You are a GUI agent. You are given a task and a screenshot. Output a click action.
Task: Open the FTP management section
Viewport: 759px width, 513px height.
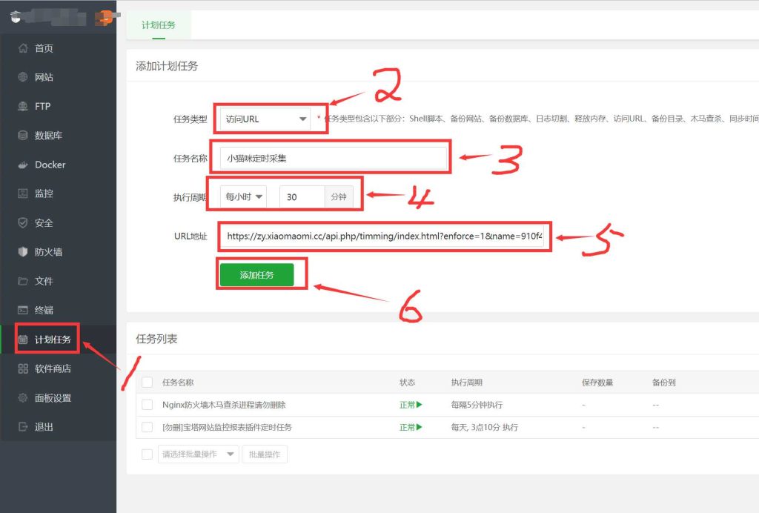pos(44,106)
